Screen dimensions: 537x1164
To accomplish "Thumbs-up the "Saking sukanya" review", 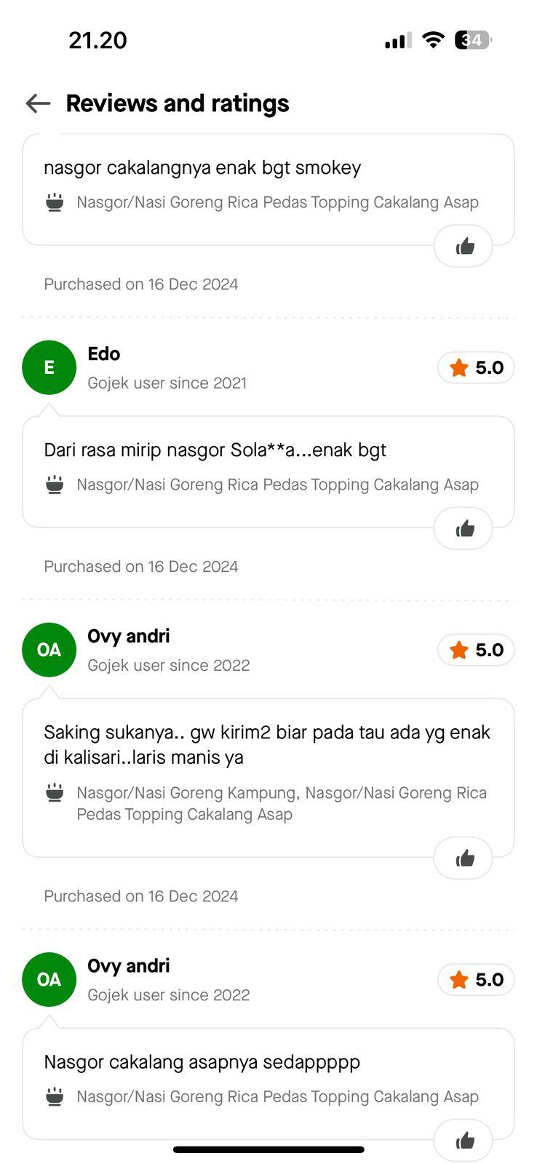I will (464, 858).
